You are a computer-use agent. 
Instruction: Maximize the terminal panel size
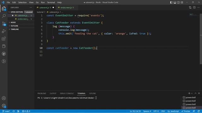click(195, 93)
